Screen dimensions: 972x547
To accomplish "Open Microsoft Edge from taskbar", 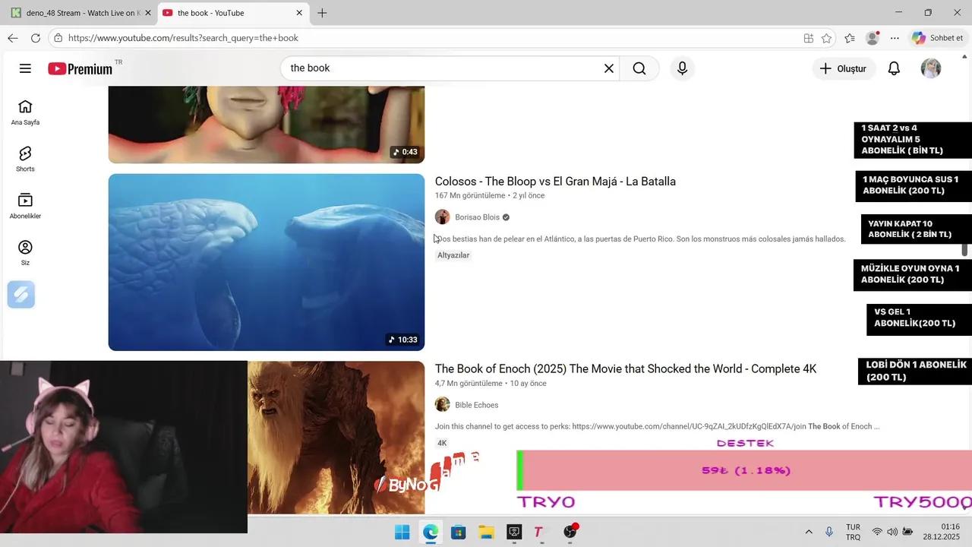I will coord(431,532).
